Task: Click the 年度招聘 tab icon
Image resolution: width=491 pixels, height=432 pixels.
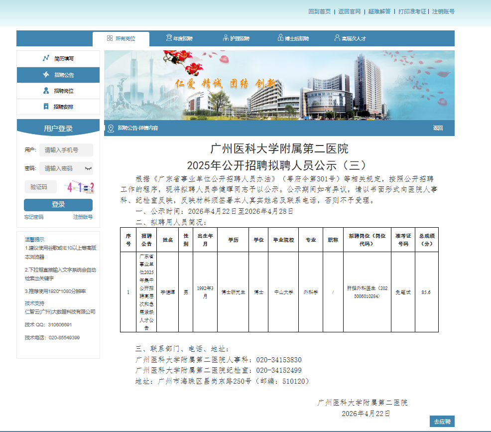Action: point(169,38)
